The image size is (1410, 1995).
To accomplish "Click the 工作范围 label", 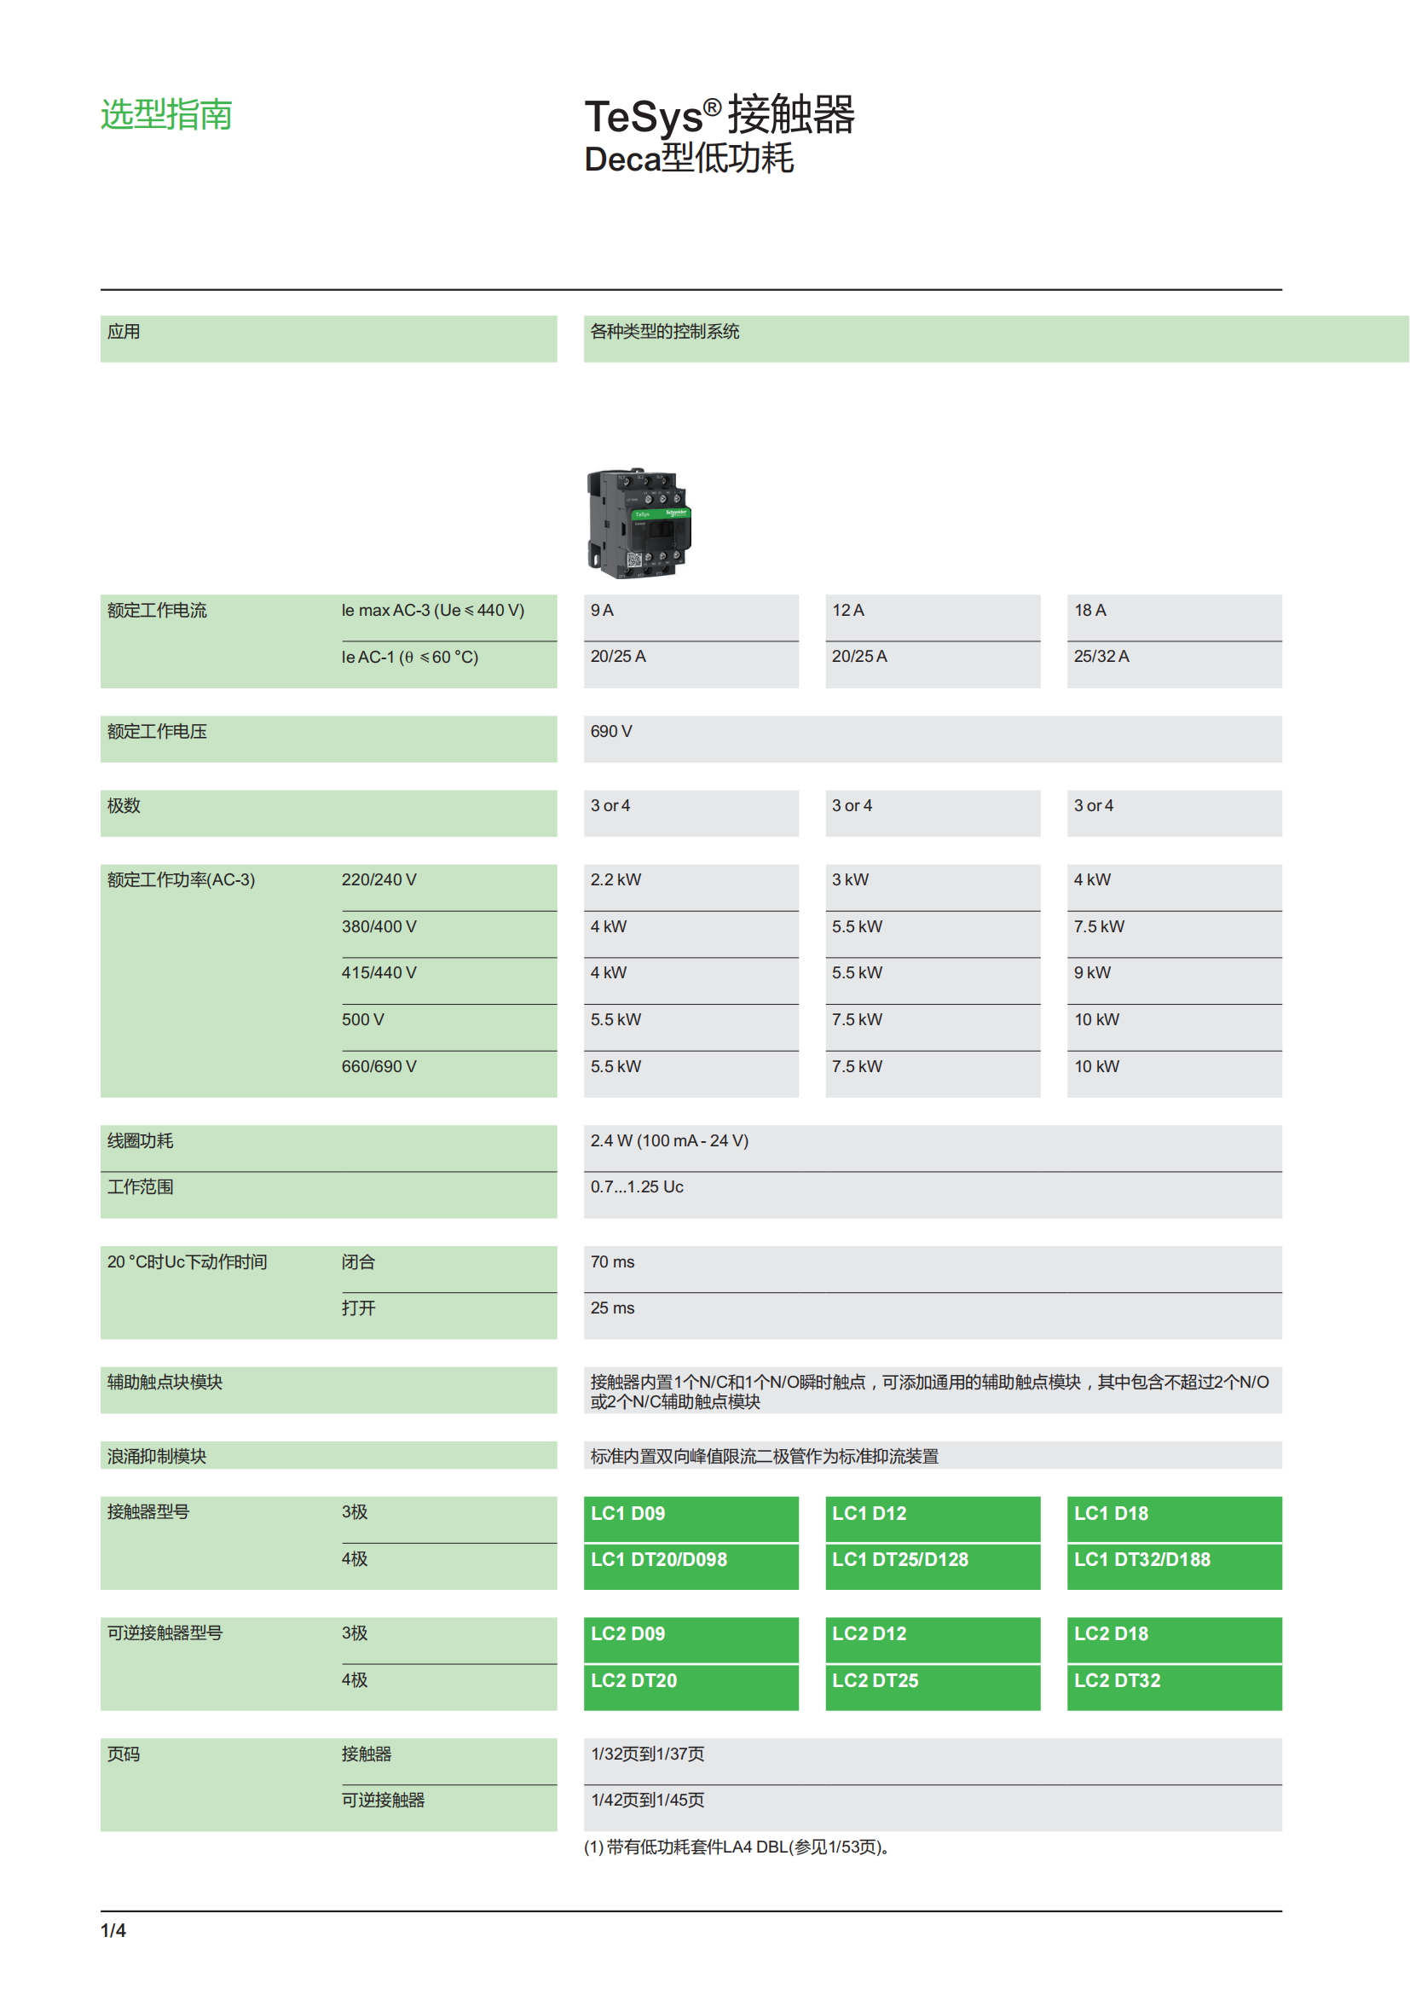I will 140,1187.
